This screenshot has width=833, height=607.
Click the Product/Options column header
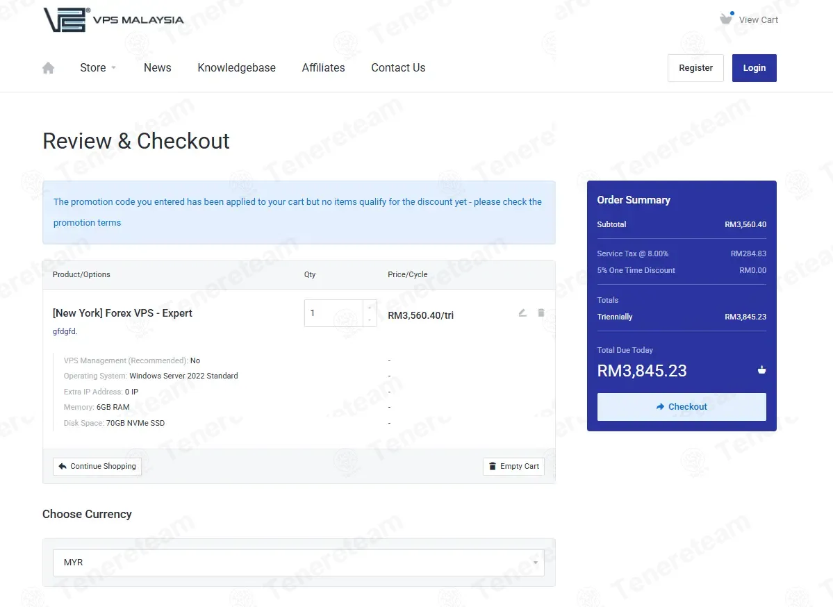coord(81,274)
